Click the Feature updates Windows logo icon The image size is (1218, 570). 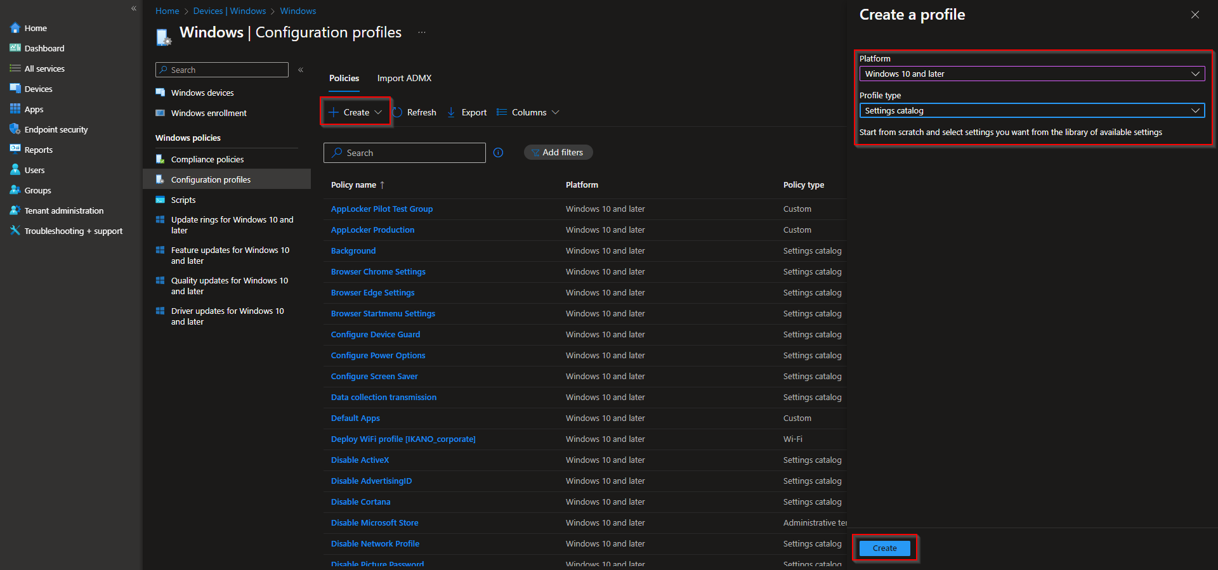click(160, 250)
